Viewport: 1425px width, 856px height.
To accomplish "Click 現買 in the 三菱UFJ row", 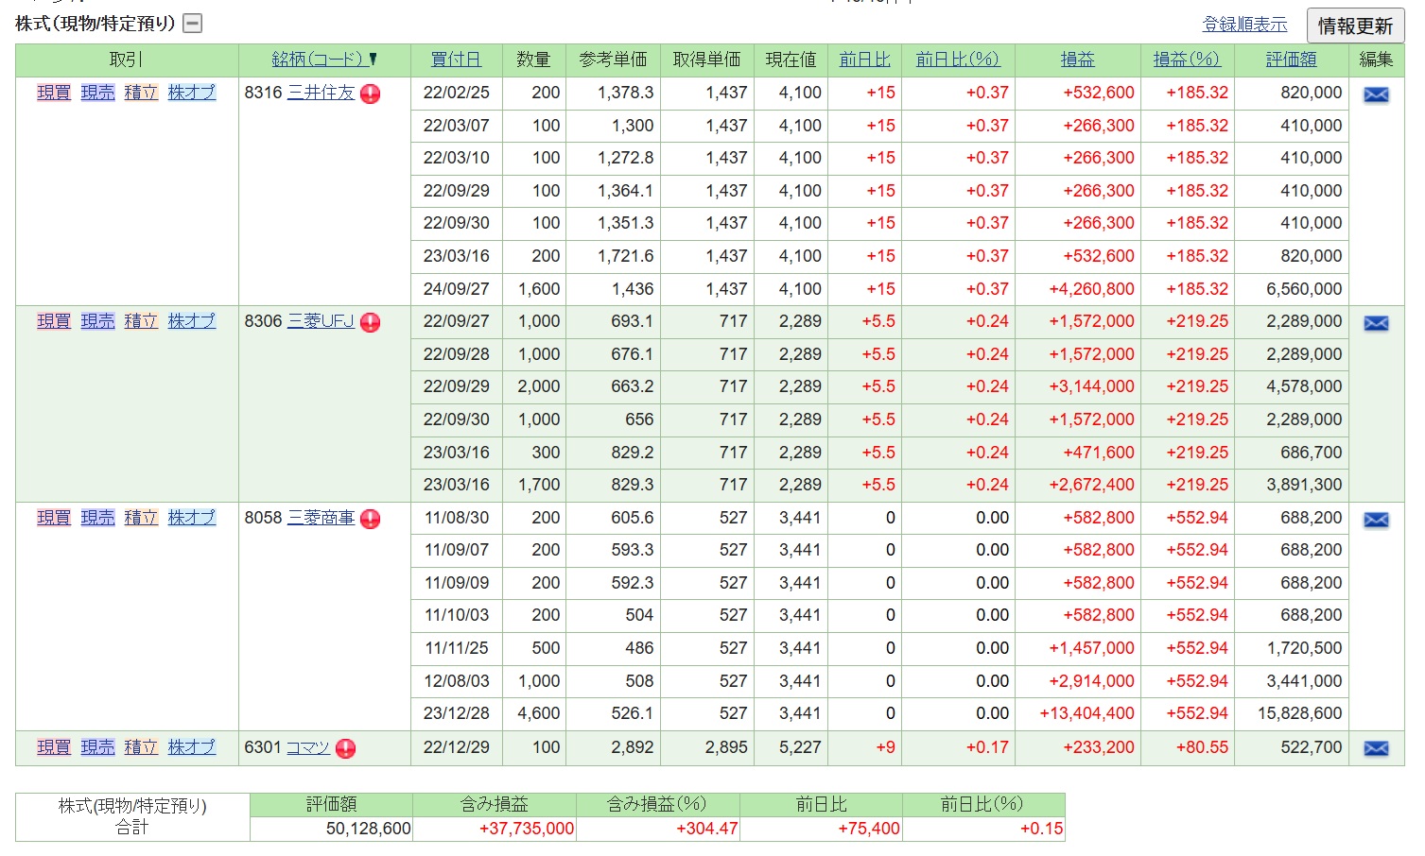I will point(54,321).
